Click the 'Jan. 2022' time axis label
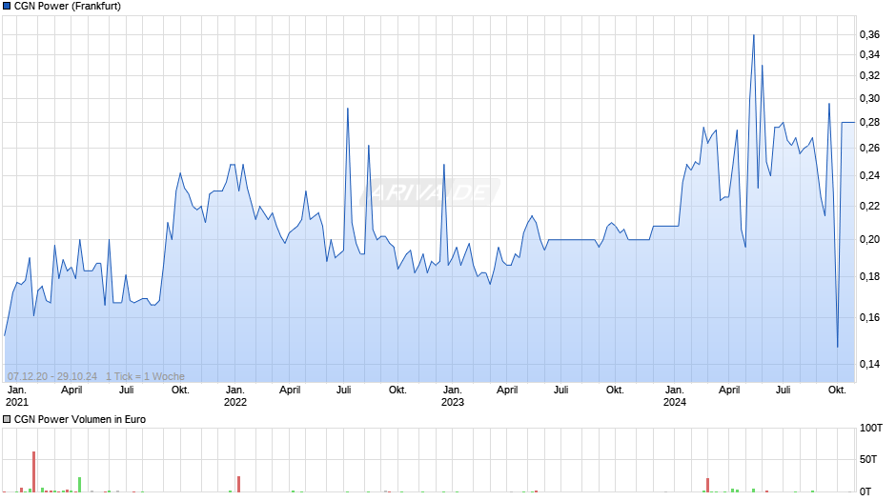Image resolution: width=896 pixels, height=501 pixels. [234, 396]
